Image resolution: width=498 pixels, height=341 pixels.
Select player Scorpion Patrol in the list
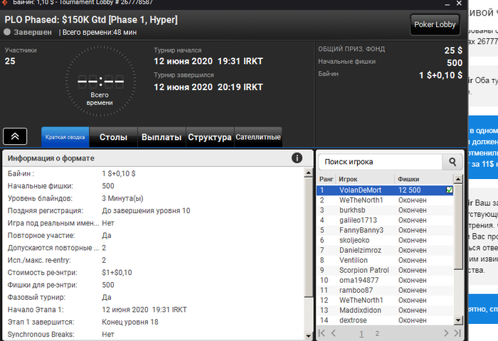(x=385, y=270)
